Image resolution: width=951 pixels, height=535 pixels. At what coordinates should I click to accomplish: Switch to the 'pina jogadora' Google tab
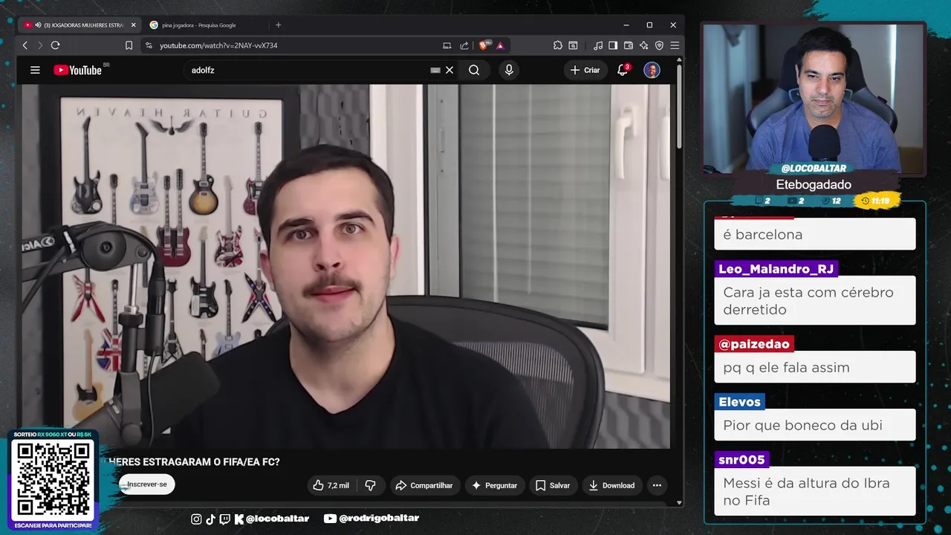[198, 25]
